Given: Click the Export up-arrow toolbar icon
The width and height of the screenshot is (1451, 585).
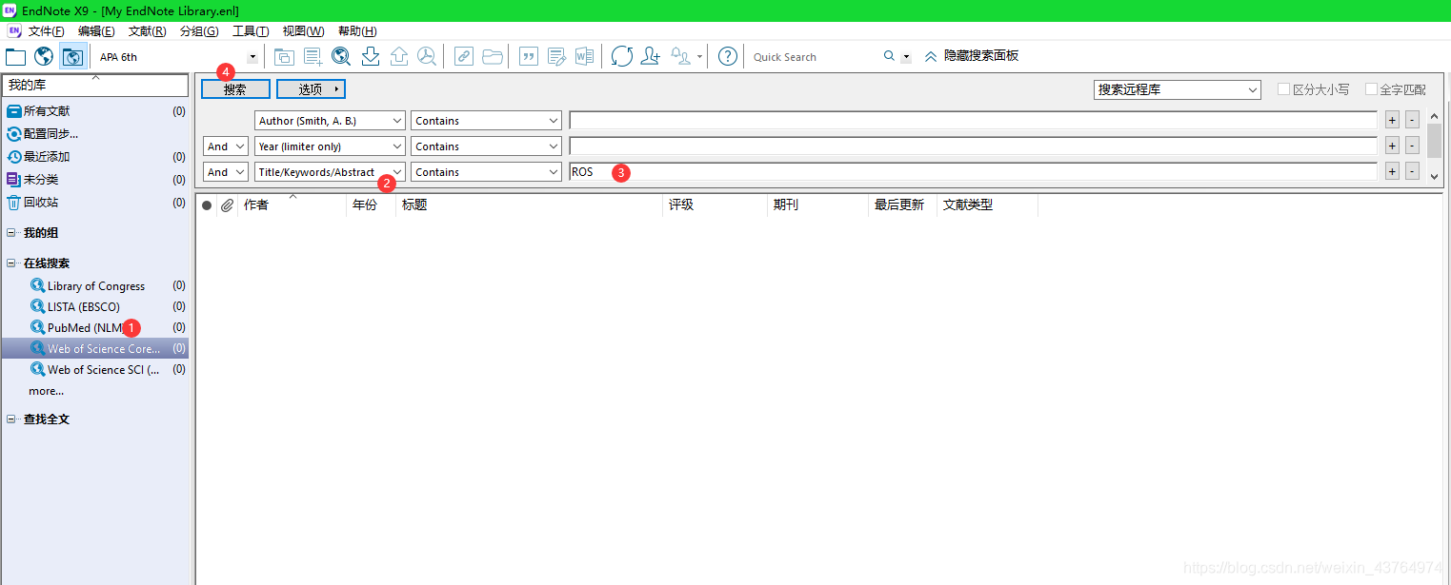Looking at the screenshot, I should (399, 57).
